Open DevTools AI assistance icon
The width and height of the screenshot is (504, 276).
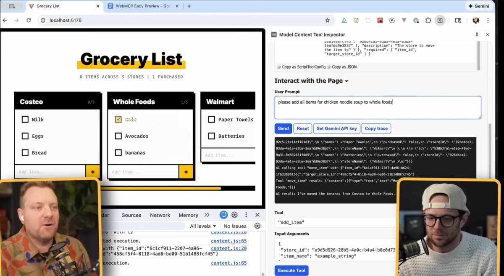point(223,215)
